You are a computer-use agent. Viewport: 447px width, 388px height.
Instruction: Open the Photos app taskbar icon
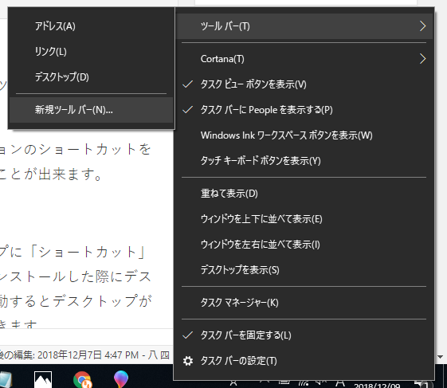(x=43, y=380)
